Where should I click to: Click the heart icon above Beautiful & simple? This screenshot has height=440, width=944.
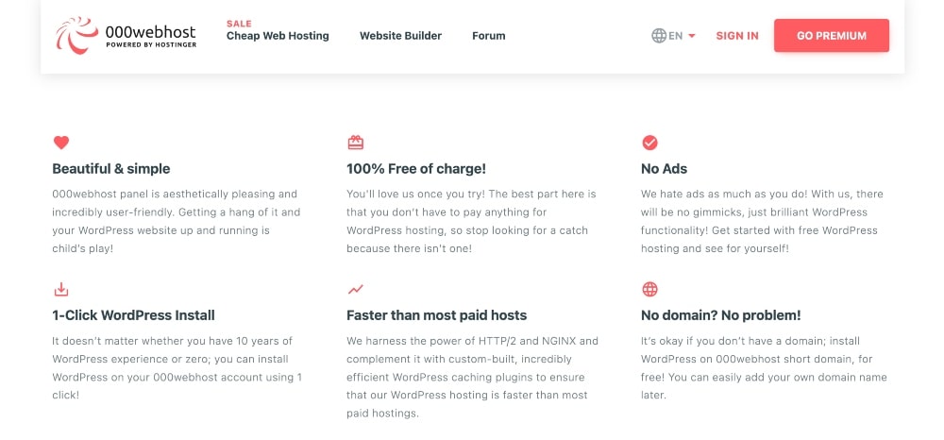(61, 143)
